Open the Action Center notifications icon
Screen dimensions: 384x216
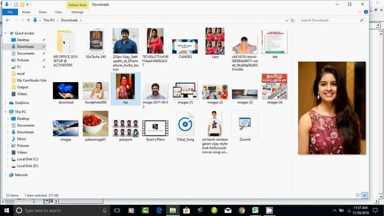point(375,211)
